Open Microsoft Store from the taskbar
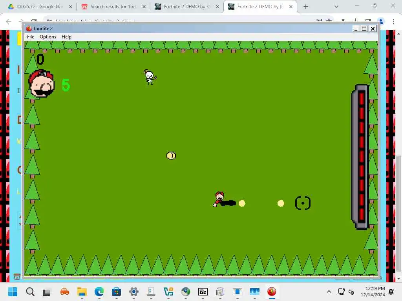 click(116, 292)
